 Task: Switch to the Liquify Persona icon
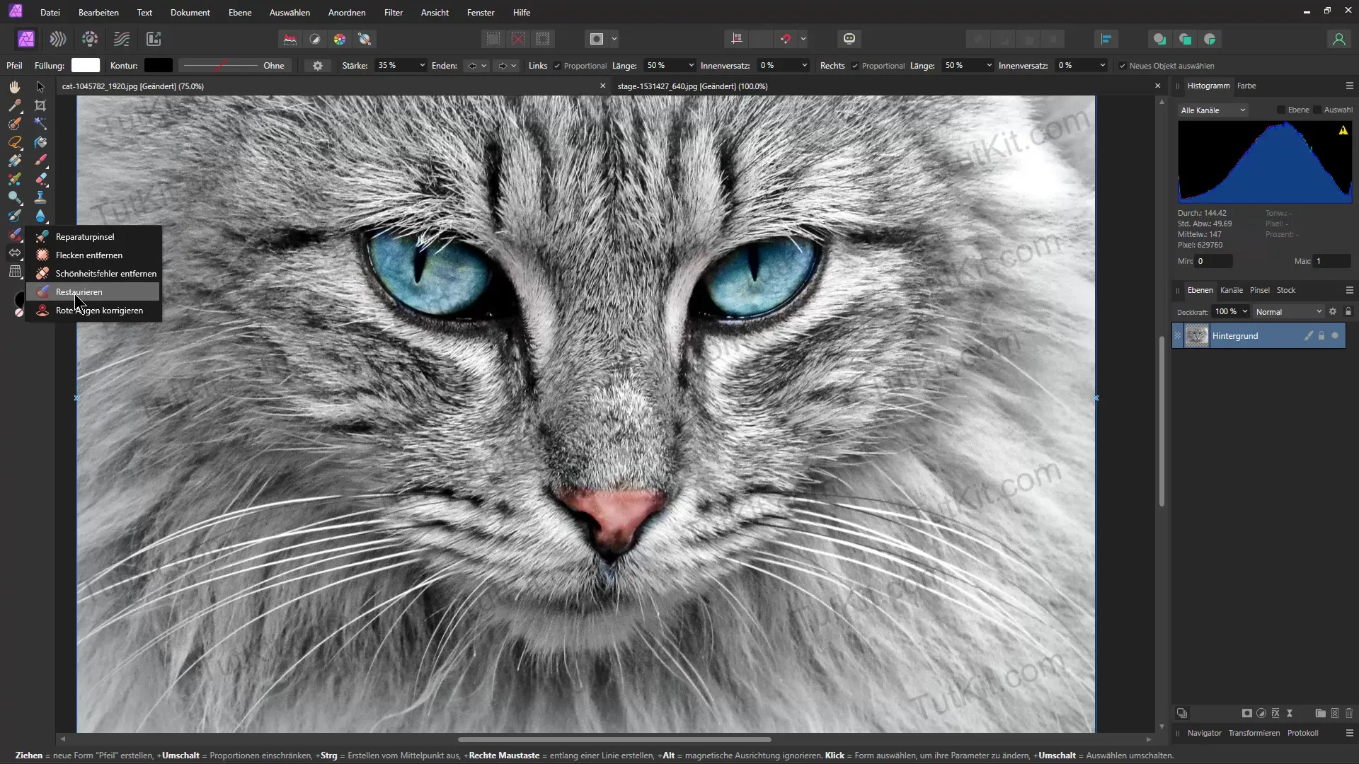pos(58,39)
